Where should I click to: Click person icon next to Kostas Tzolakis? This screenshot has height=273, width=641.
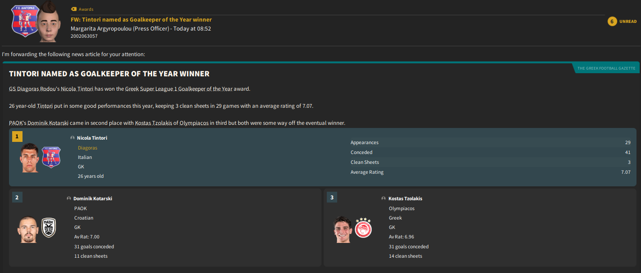(x=384, y=198)
